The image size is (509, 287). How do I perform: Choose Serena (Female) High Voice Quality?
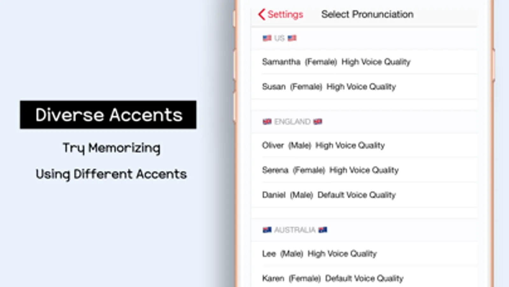click(x=364, y=170)
